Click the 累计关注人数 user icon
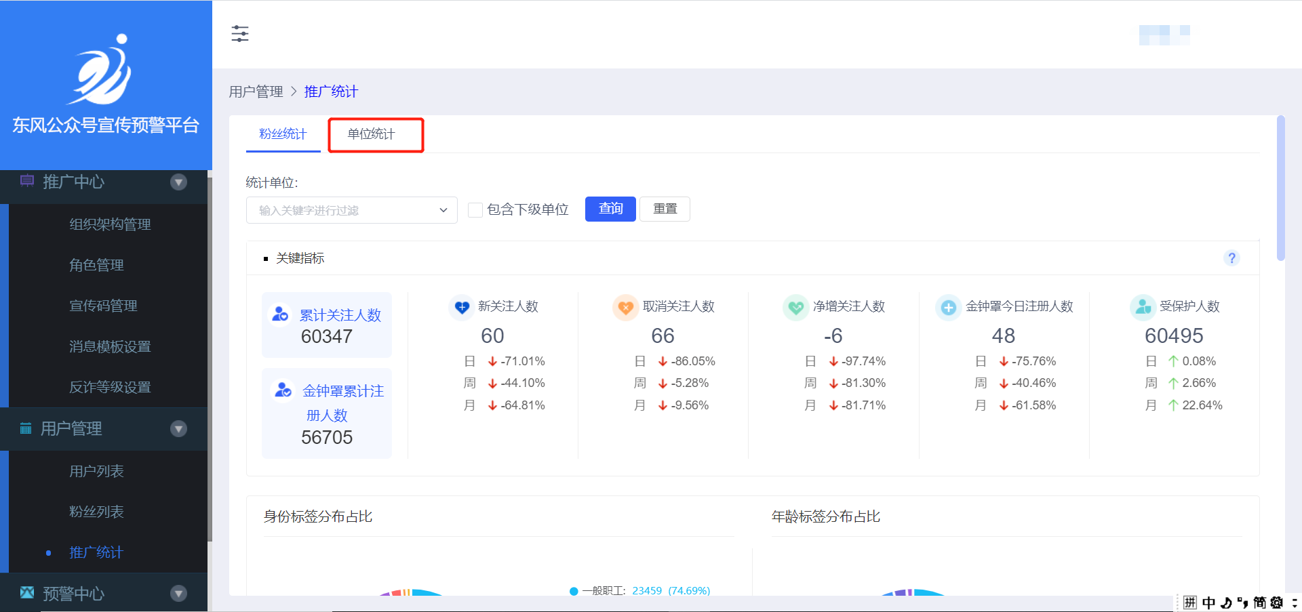The width and height of the screenshot is (1302, 612). point(280,314)
